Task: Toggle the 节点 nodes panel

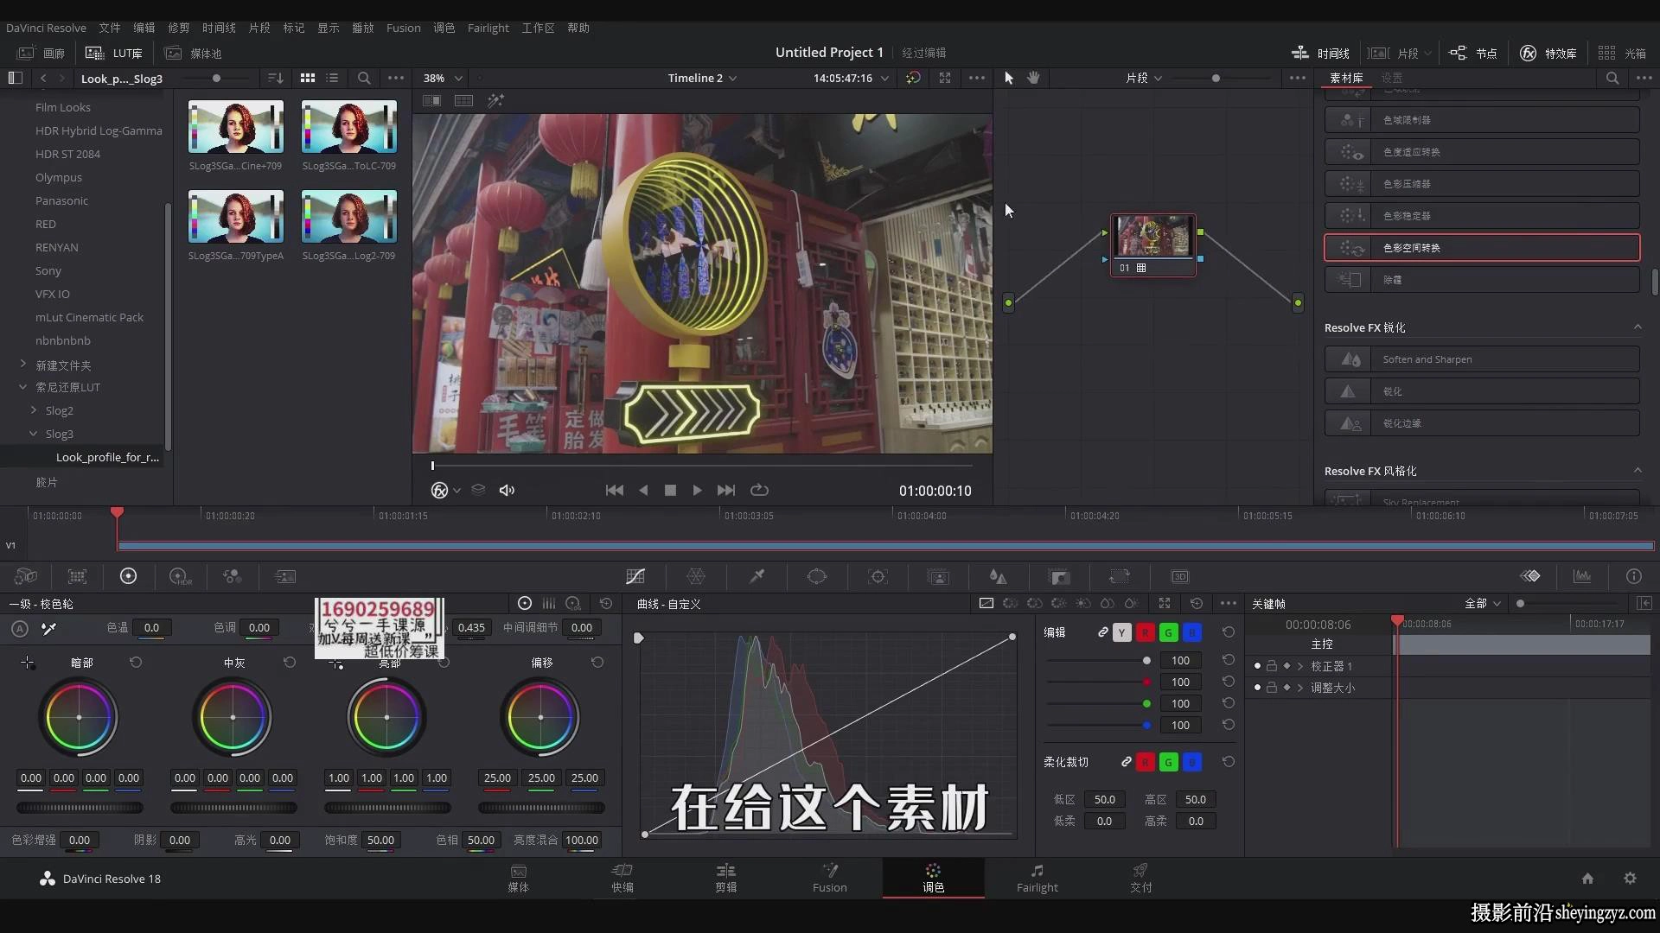Action: tap(1473, 53)
